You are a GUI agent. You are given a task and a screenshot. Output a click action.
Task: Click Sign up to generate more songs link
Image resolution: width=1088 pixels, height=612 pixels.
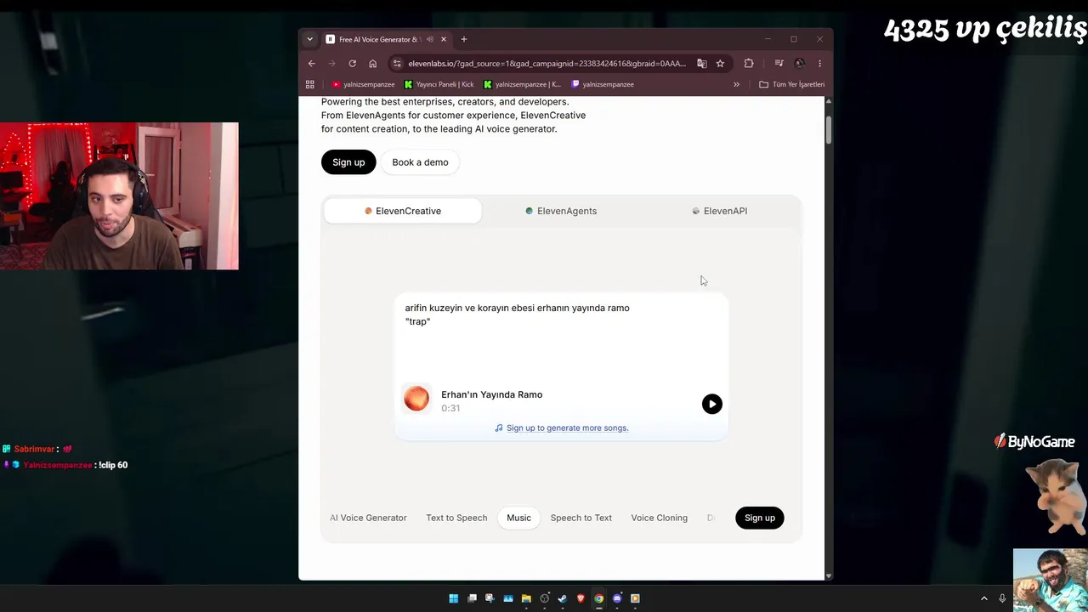pyautogui.click(x=567, y=428)
